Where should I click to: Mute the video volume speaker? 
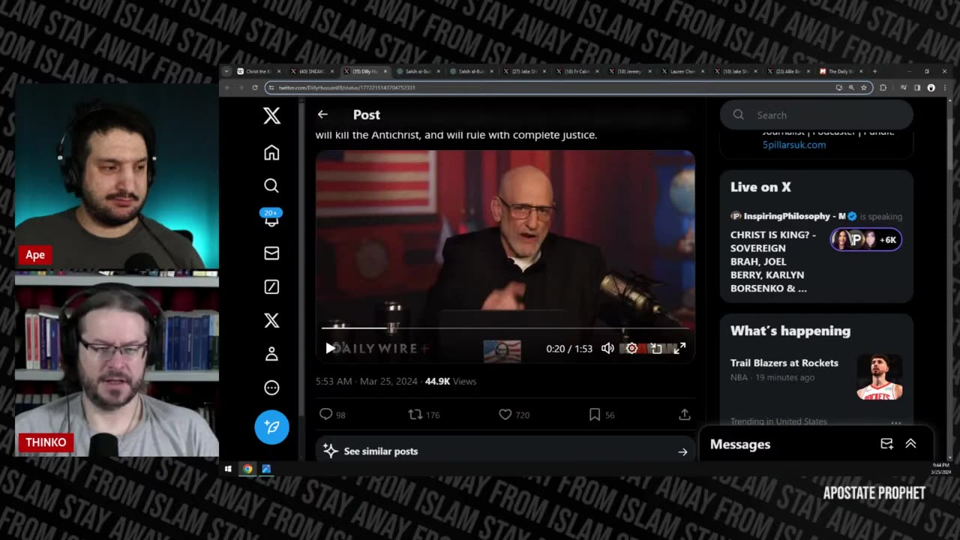tap(607, 348)
